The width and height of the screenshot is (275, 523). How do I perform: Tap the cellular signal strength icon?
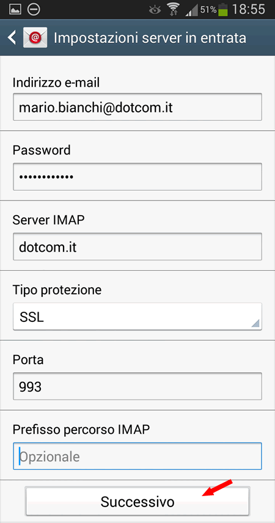[191, 10]
